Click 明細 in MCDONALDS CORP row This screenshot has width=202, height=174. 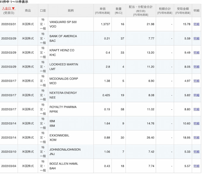click(x=196, y=81)
